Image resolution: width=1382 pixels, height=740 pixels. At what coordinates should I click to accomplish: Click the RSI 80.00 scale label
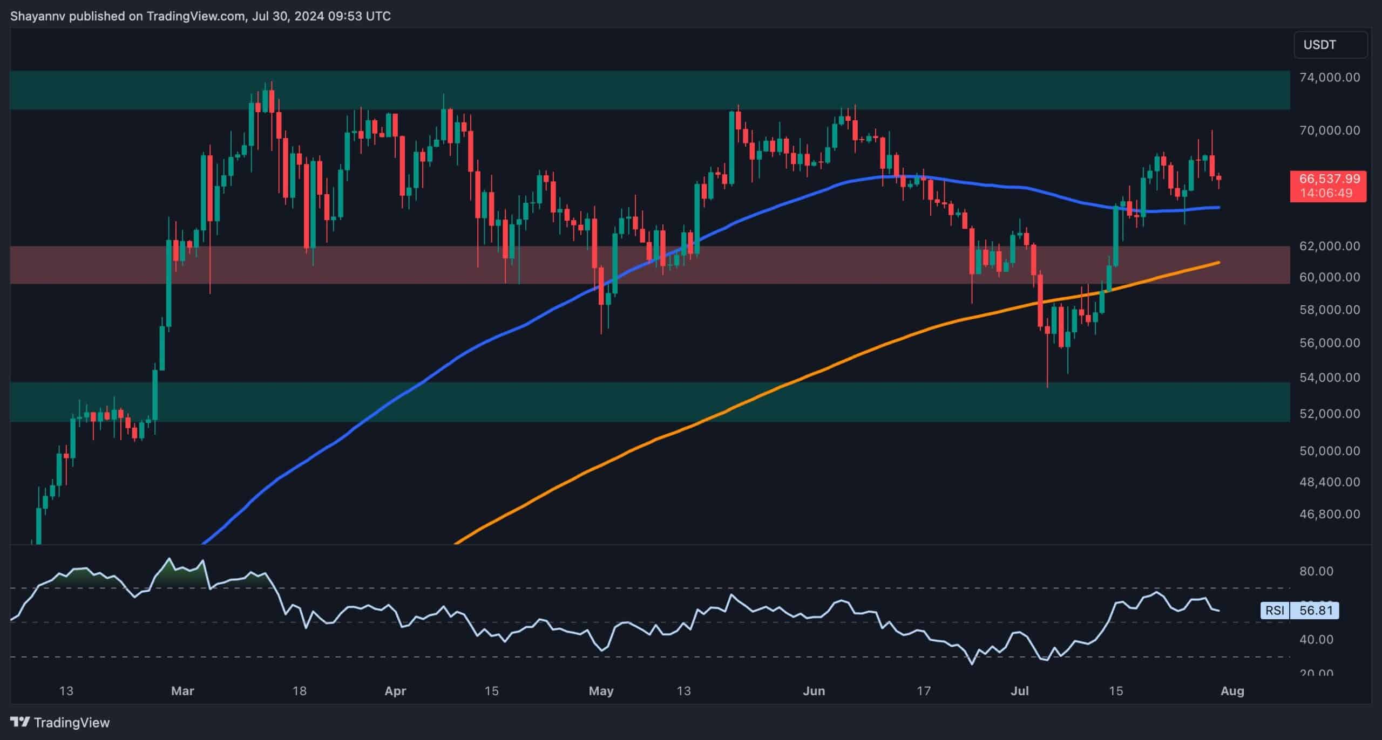click(x=1317, y=571)
